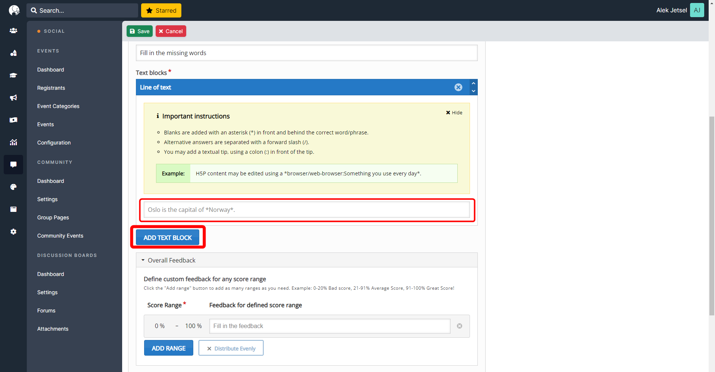Click the AJ user avatar
Screen dimensions: 715x372
coord(697,10)
